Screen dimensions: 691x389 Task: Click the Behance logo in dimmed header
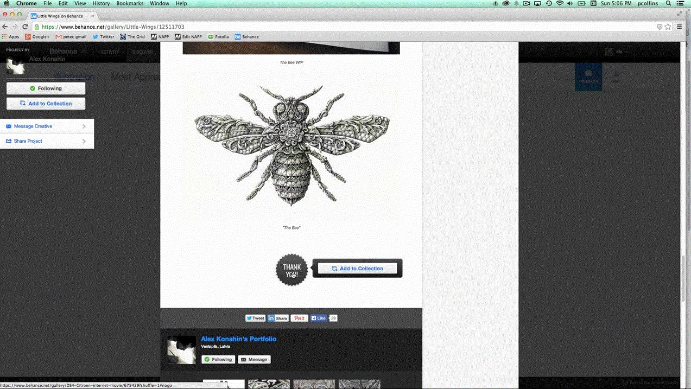tap(64, 52)
